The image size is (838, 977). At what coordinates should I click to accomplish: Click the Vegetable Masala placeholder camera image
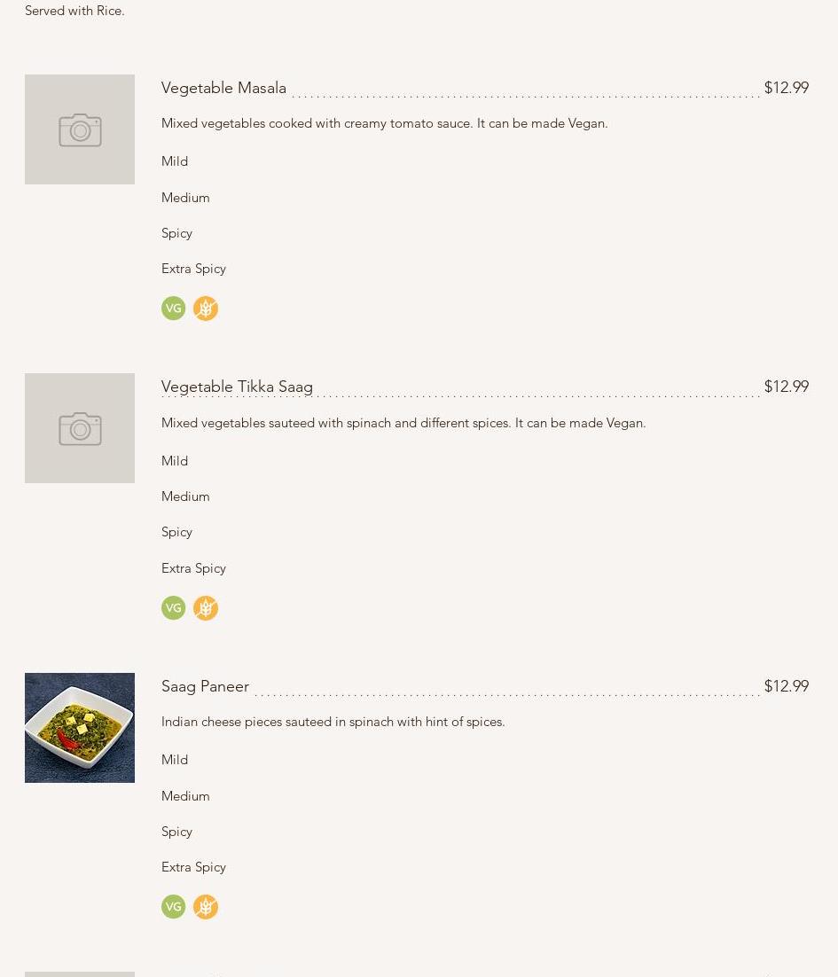point(80,129)
